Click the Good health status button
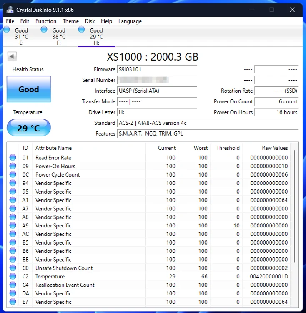306x313 pixels. click(x=29, y=89)
